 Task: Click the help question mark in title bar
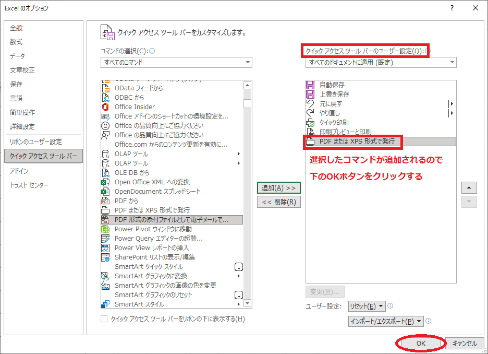tap(452, 8)
